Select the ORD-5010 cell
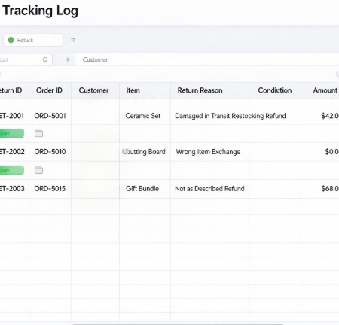Viewport: 339px width, 325px height. point(50,152)
